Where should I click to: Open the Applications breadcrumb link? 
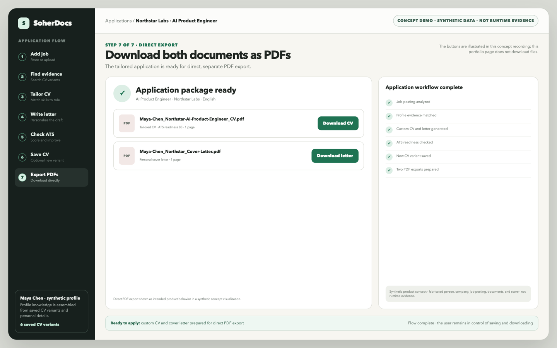118,21
